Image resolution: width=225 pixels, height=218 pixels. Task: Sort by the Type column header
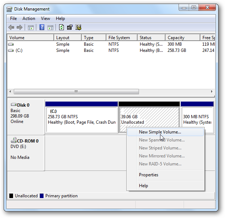coord(94,38)
